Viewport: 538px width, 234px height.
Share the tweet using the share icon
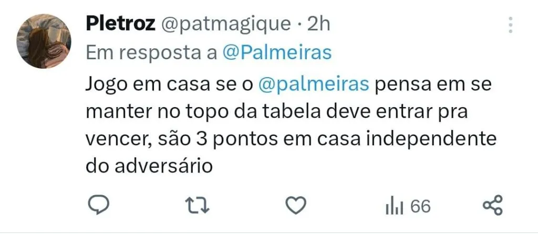pos(493,205)
